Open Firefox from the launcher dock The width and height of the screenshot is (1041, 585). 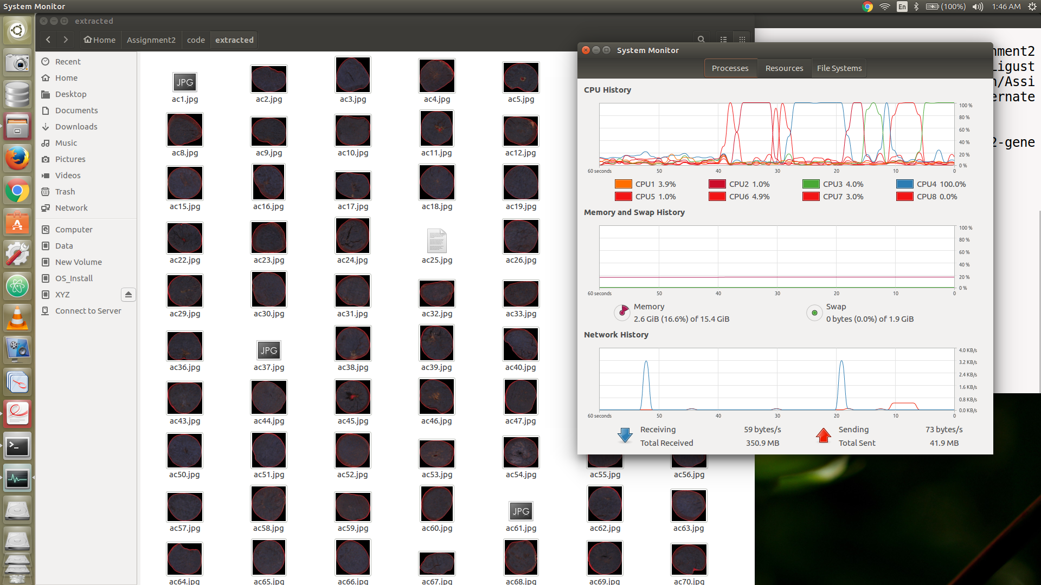[17, 159]
